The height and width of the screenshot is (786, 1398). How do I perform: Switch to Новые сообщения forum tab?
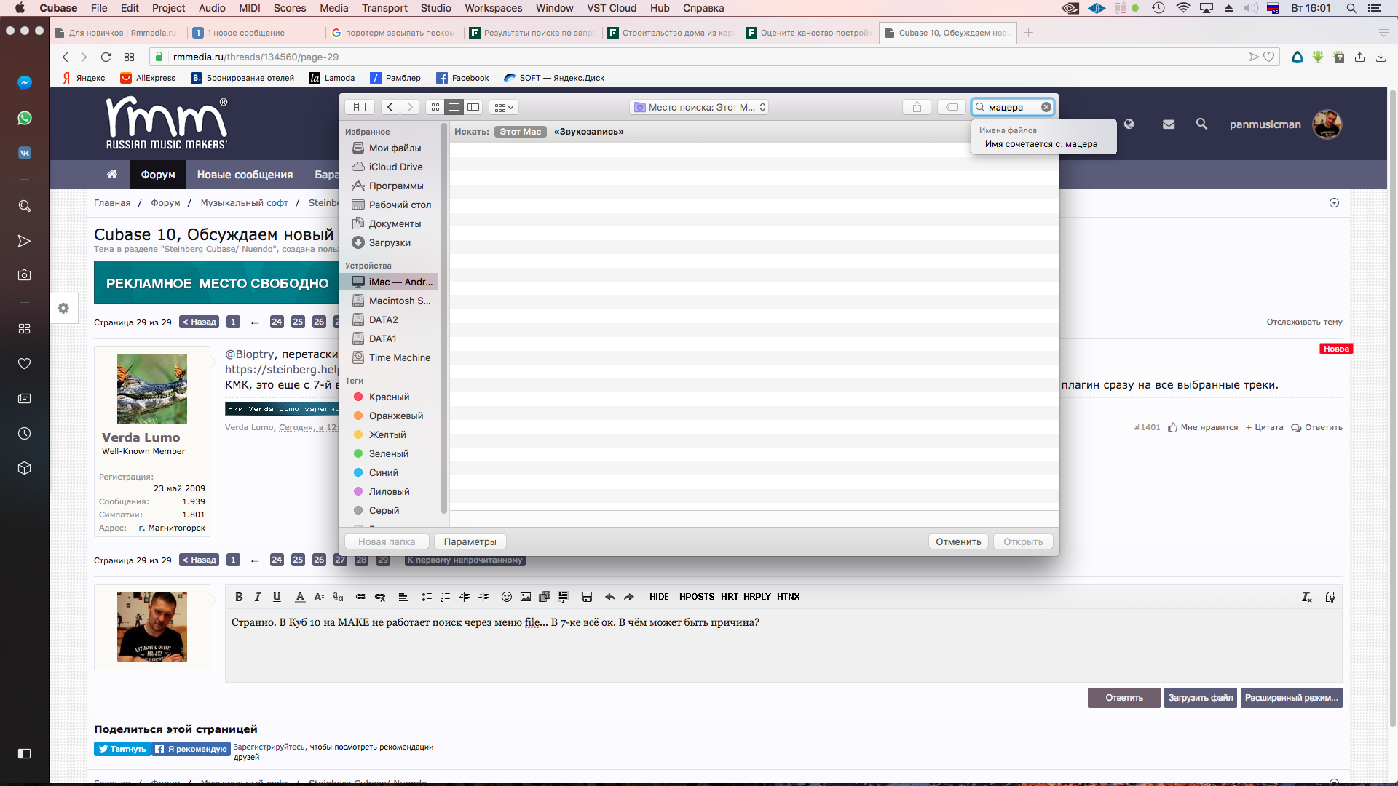click(x=245, y=175)
